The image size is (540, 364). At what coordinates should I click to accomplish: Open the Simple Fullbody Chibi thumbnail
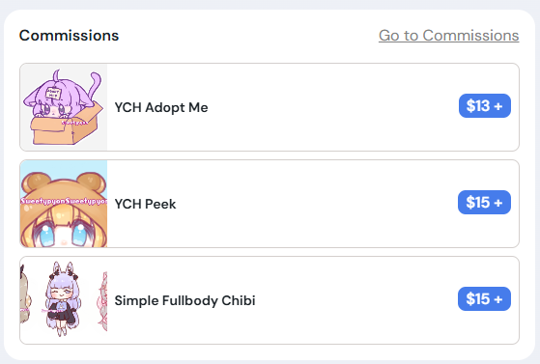click(64, 300)
